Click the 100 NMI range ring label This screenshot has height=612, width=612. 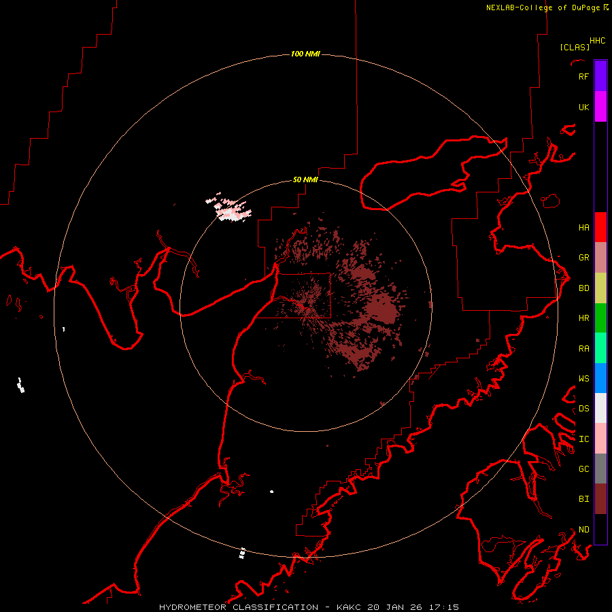[305, 54]
